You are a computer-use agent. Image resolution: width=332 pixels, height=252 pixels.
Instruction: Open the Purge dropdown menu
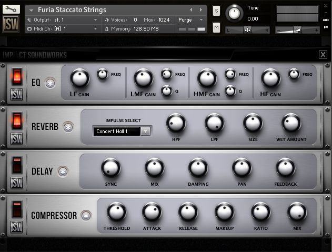[x=190, y=20]
